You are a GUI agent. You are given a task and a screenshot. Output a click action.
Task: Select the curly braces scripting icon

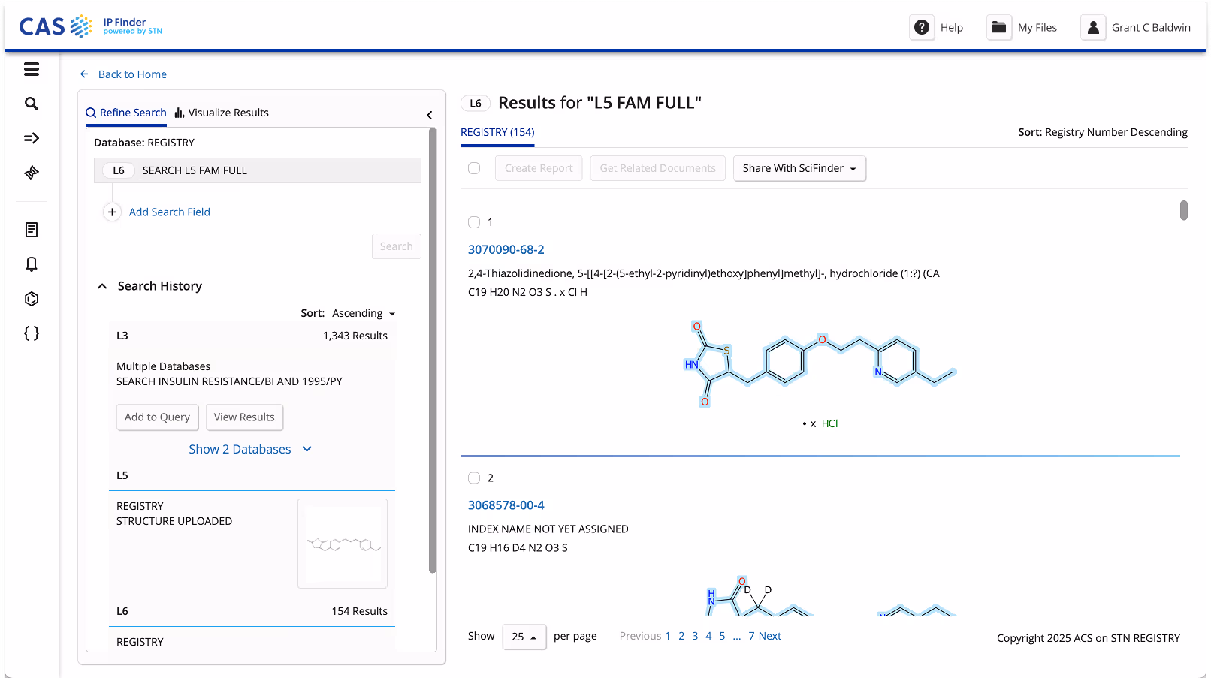click(x=32, y=333)
